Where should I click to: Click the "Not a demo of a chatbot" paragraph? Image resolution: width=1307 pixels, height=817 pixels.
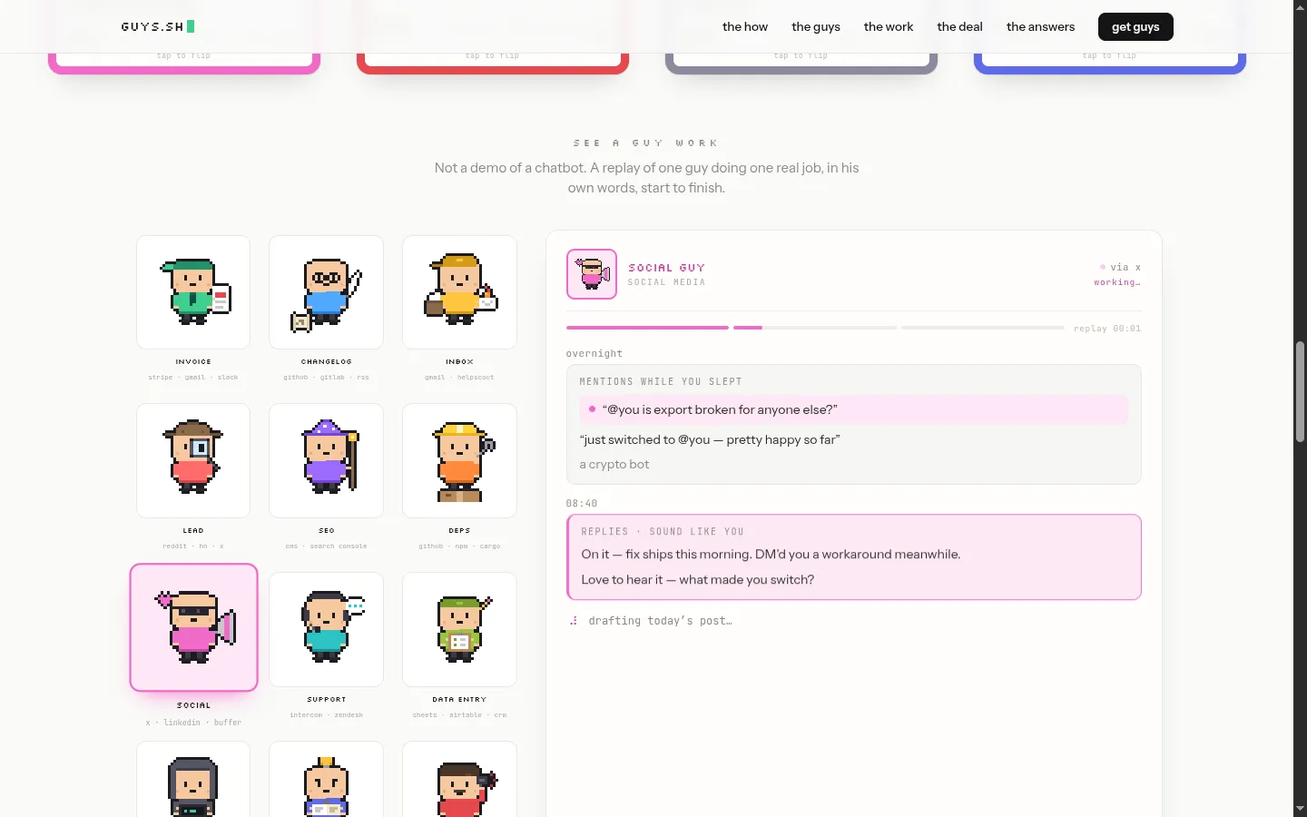[x=646, y=178]
